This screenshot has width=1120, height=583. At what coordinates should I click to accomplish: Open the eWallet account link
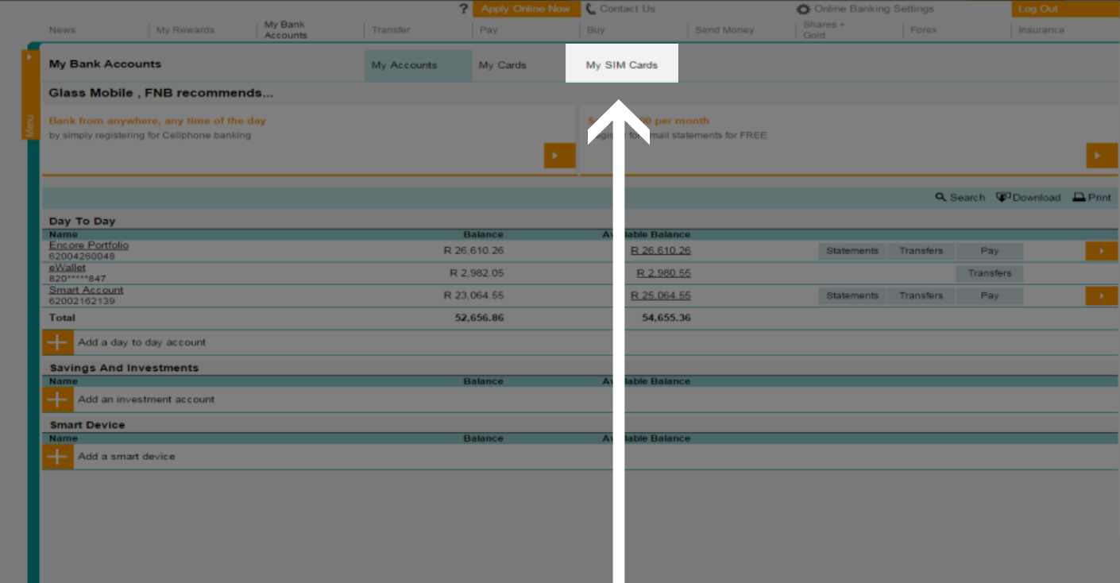(67, 268)
